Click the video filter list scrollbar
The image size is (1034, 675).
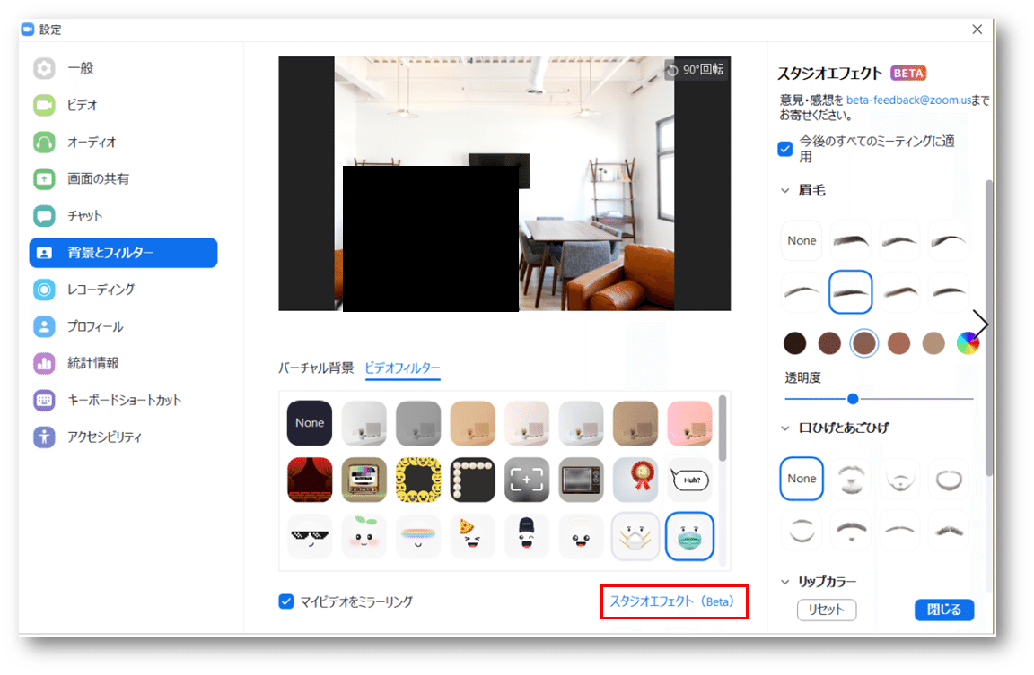click(722, 428)
